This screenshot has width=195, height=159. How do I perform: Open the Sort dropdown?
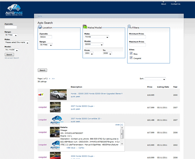155,79
